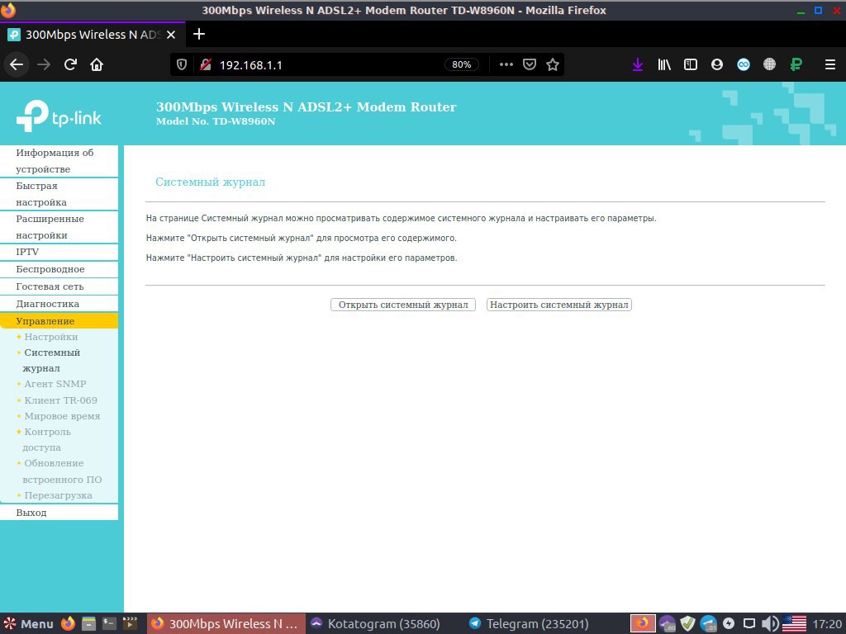Screen dimensions: 846x634
Task: Reset the 80% zoom level badge
Action: point(461,64)
